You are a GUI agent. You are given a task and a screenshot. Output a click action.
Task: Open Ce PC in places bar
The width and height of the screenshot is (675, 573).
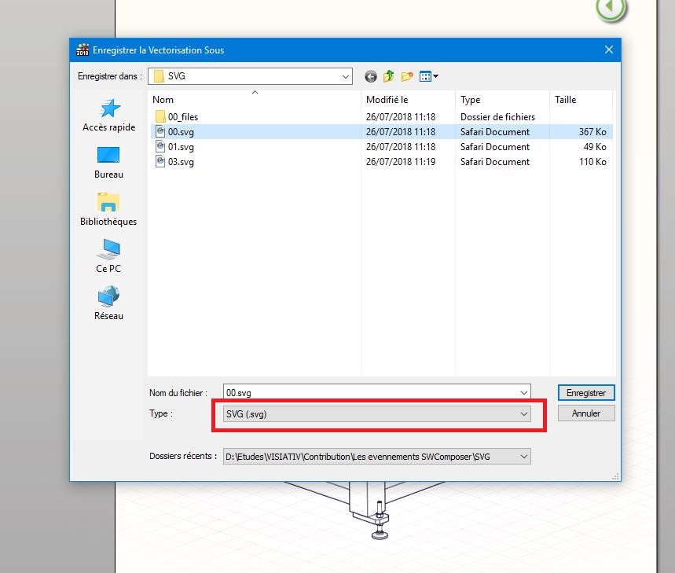pos(108,256)
